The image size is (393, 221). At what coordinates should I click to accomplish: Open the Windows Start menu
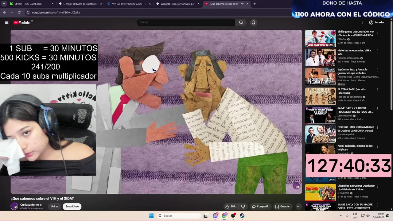pyautogui.click(x=151, y=216)
